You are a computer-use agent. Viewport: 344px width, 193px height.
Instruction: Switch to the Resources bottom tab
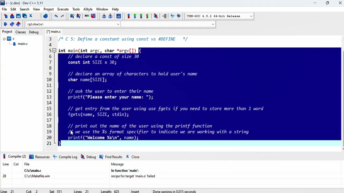39,157
